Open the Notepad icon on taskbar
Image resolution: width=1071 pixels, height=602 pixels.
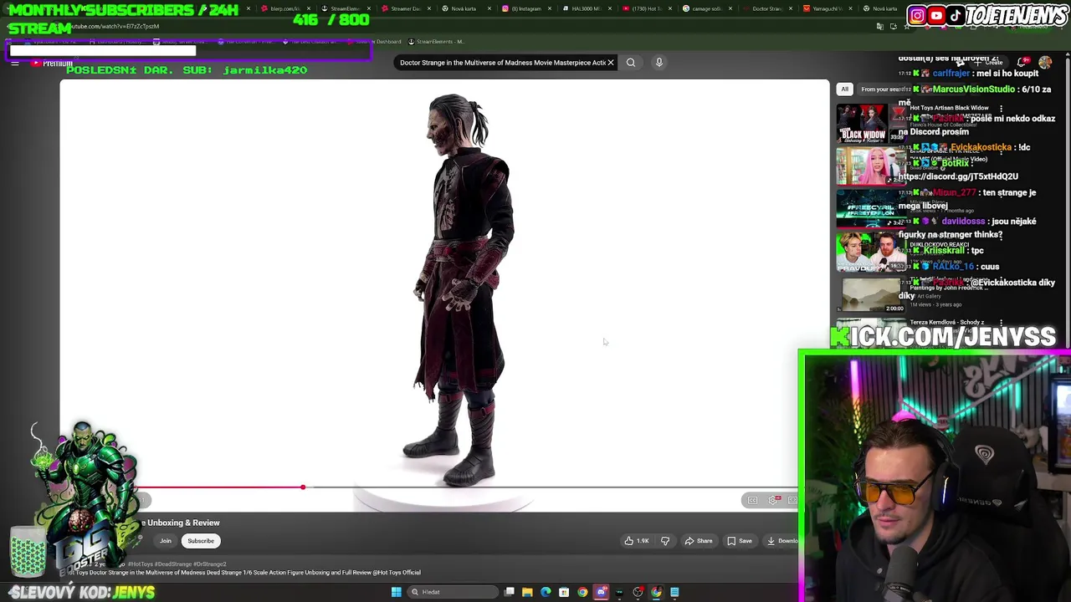tap(674, 592)
